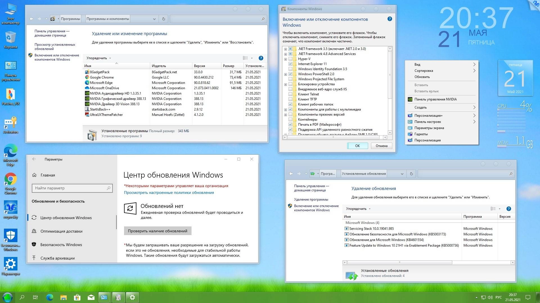Screen dimensions: 540x303
Task: Click search field in Программы и компоненты
Action: [218, 19]
